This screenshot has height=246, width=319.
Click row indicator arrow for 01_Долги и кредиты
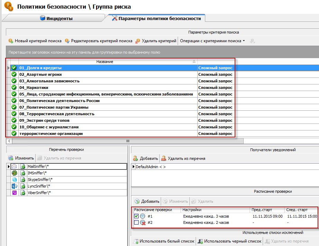tap(8, 68)
